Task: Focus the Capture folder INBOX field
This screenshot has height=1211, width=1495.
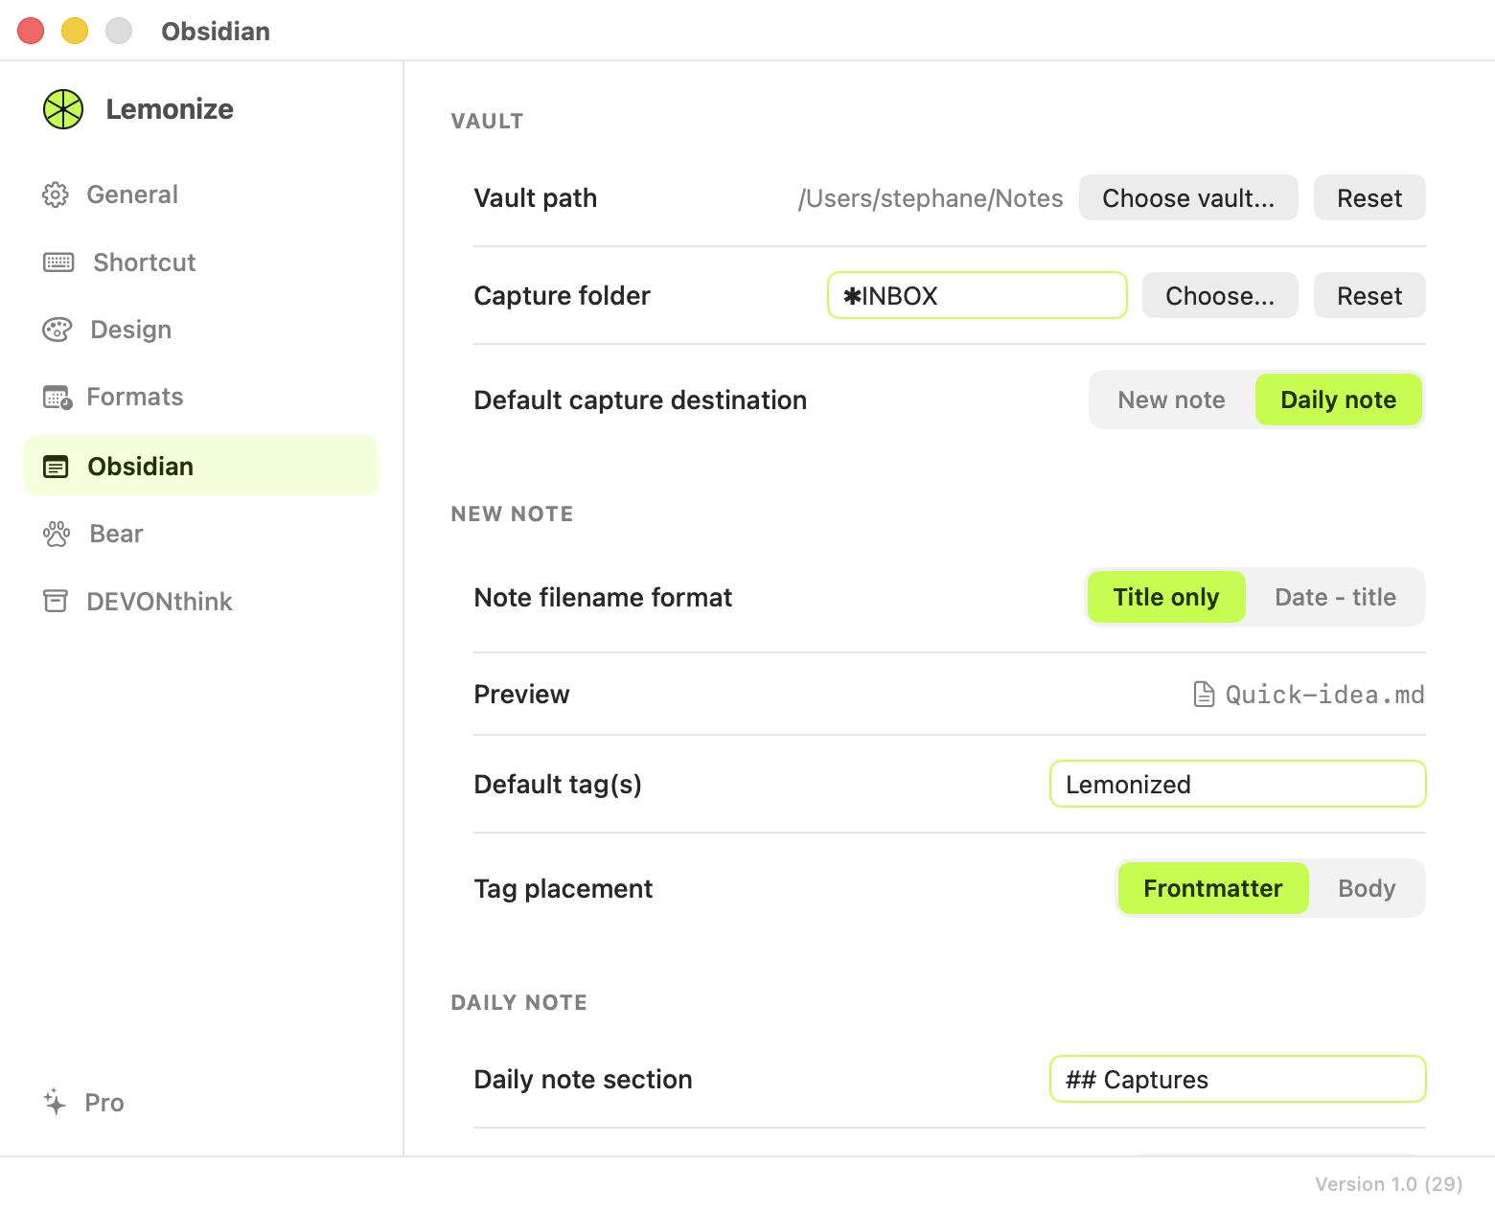Action: coord(977,295)
